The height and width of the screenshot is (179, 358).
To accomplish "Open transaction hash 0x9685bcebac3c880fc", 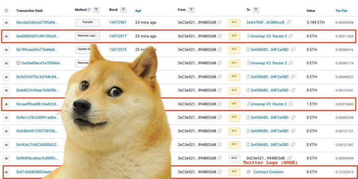I will point(37,158).
